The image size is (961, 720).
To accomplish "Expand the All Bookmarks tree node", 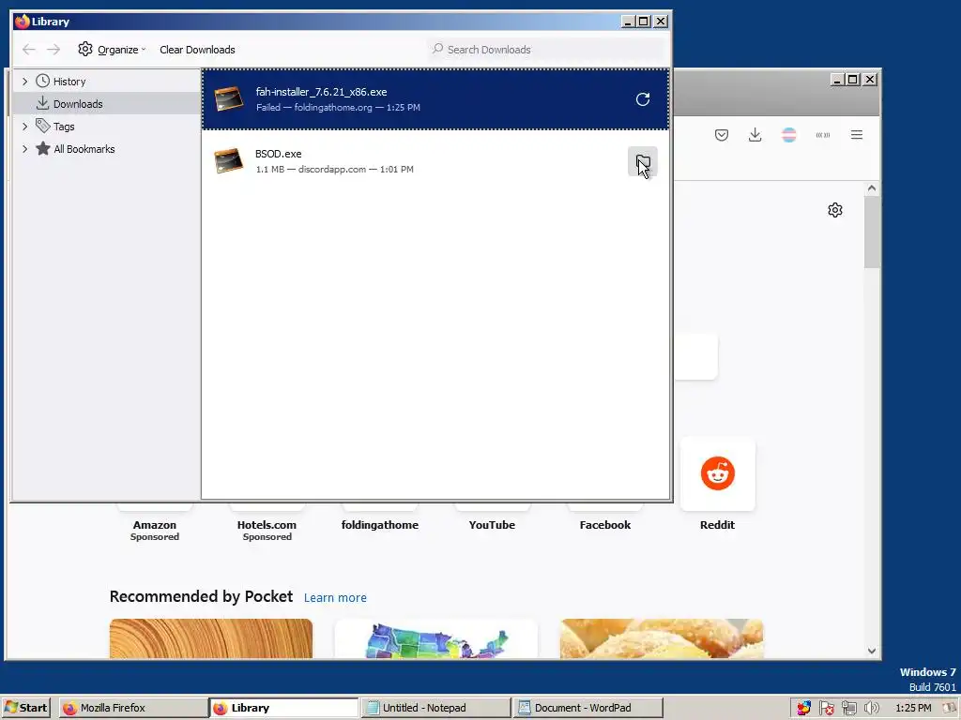I will pyautogui.click(x=24, y=149).
